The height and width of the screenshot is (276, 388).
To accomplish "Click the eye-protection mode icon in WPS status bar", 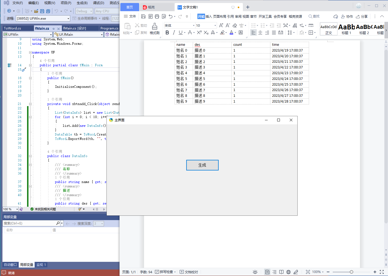I will pyautogui.click(x=255, y=272).
